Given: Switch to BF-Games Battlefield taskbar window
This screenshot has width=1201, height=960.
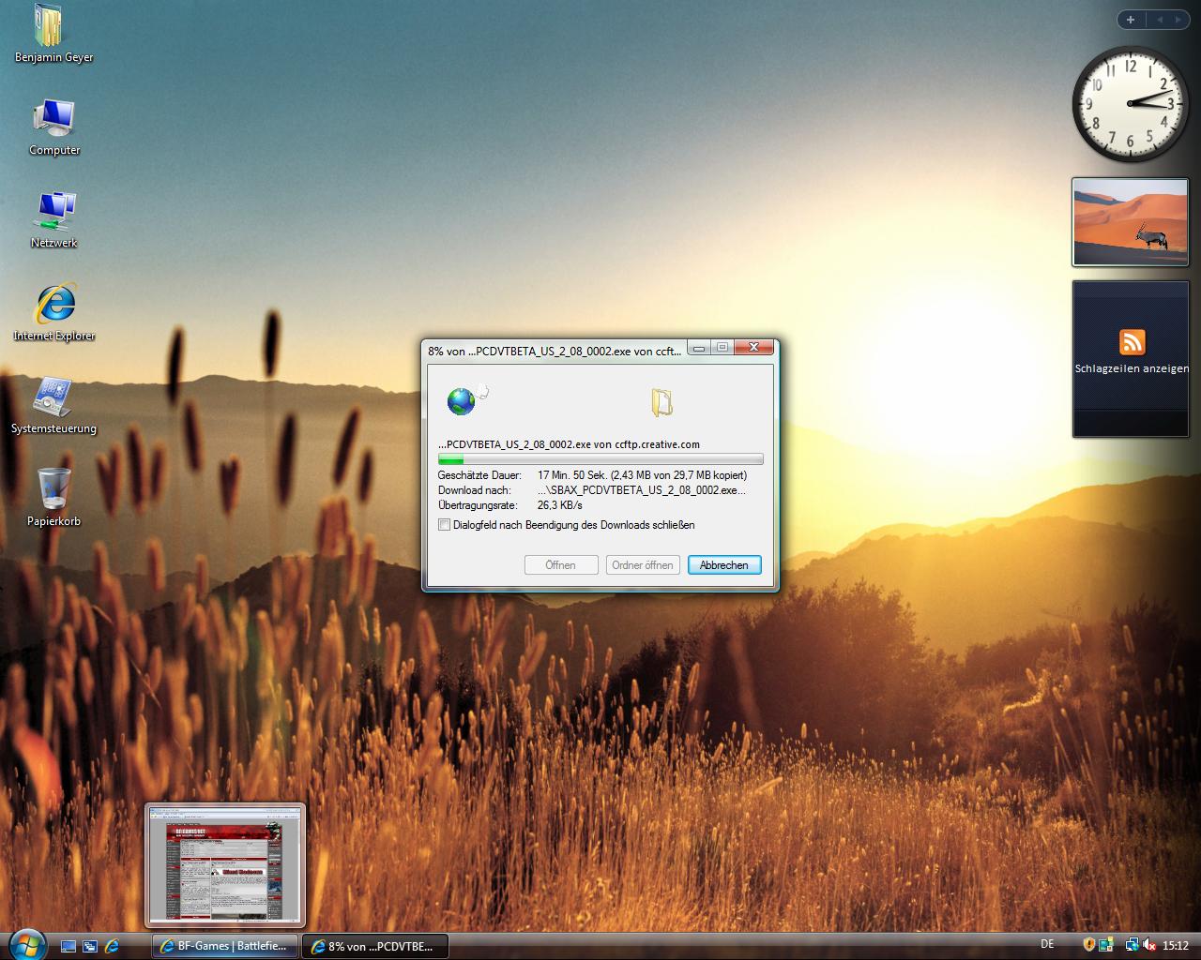Looking at the screenshot, I should click(225, 946).
